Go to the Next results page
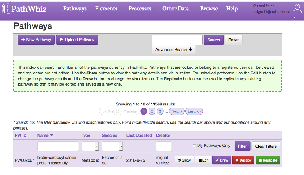The image size is (304, 175). (x=177, y=111)
